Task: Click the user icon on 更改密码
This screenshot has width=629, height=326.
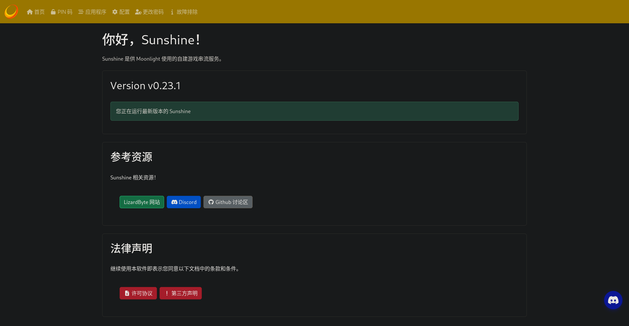Action: coord(138,12)
